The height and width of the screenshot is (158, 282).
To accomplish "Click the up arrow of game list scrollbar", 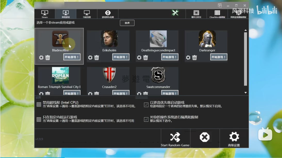I will 245,30.
